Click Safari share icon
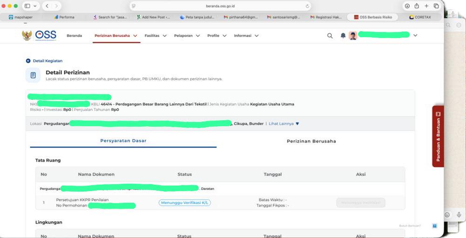The width and height of the screenshot is (466, 238). point(417,6)
